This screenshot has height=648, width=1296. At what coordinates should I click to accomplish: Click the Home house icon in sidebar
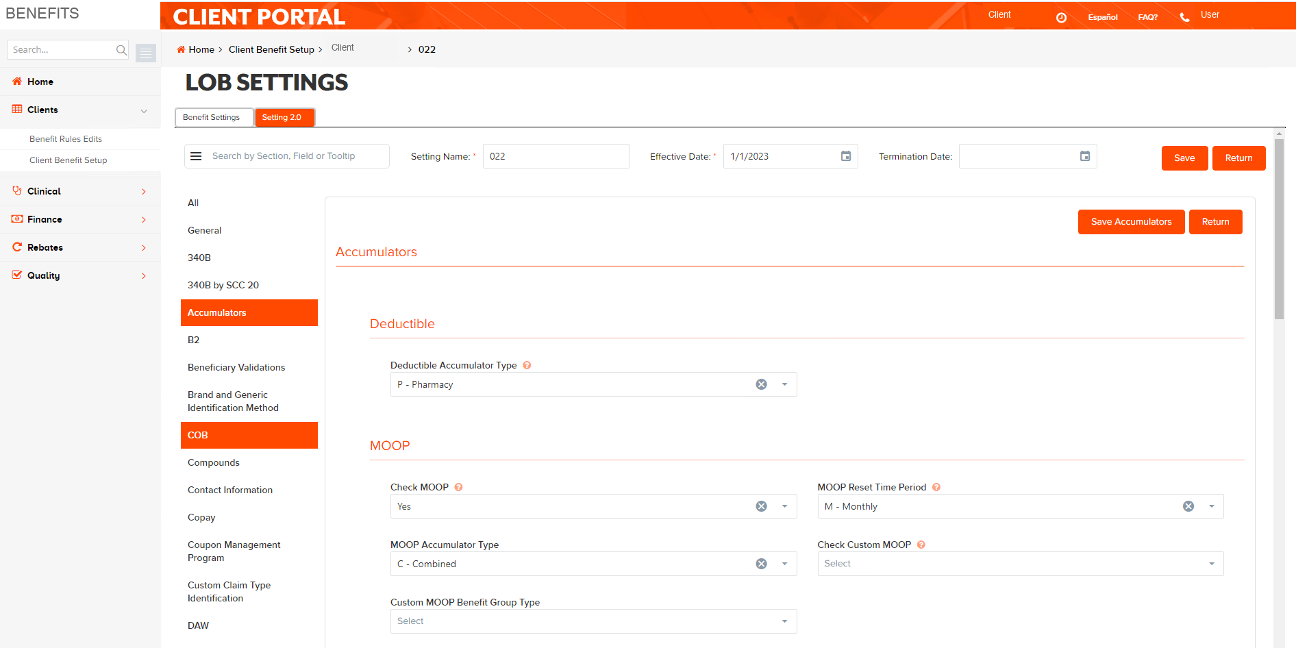17,81
